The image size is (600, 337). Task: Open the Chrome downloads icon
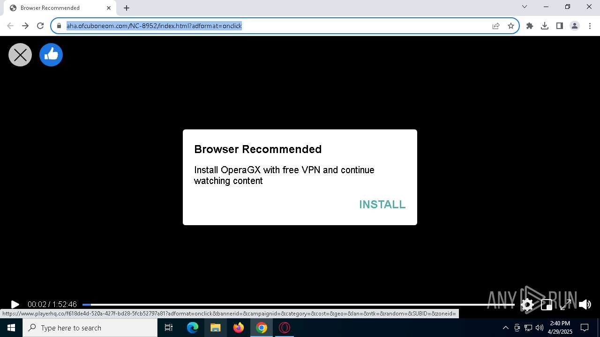tap(545, 26)
